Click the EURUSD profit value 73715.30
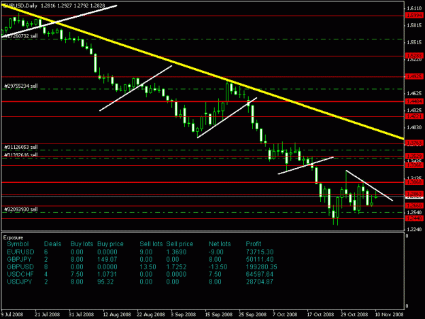The width and height of the screenshot is (425, 319). [260, 252]
